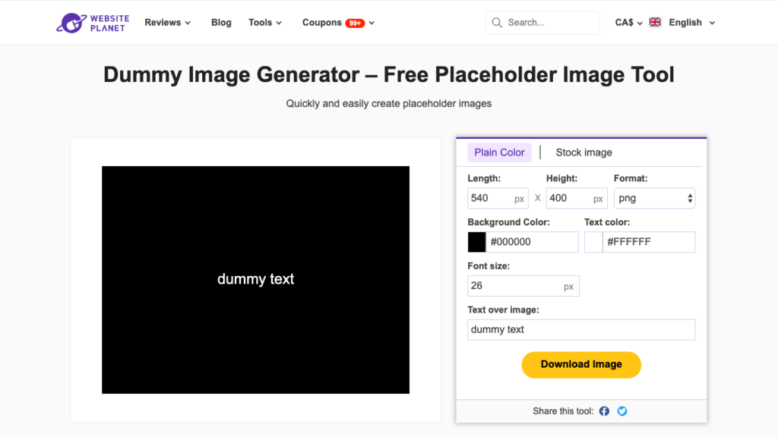Click the Website Planet logo

coord(93,23)
